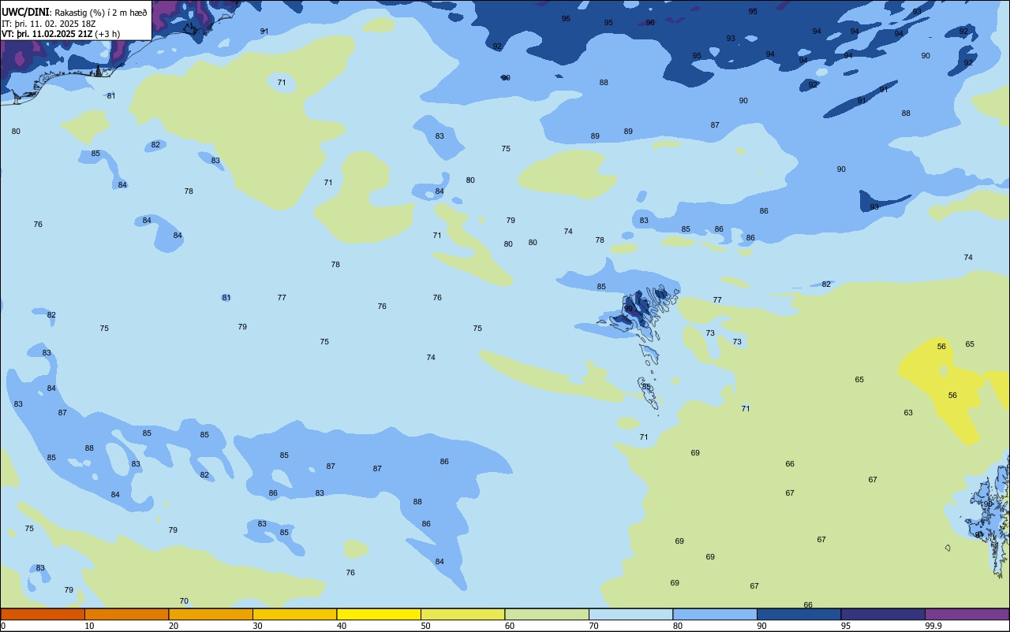Click the legend scale label "40"
Screen dimensions: 1010x632
[x=342, y=626]
